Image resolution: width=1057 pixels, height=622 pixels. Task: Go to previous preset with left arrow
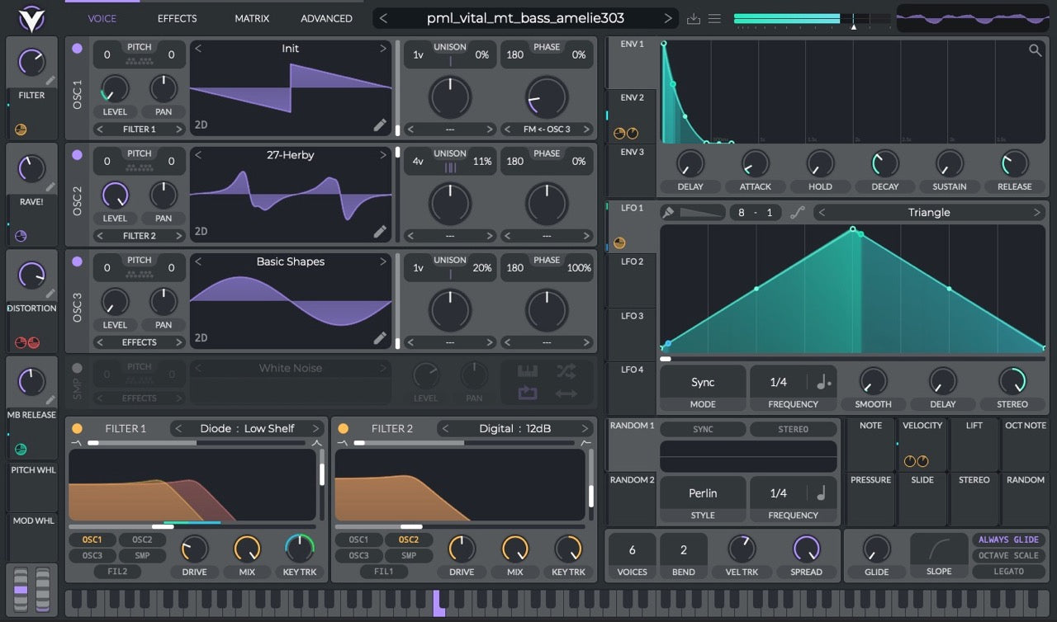[383, 18]
